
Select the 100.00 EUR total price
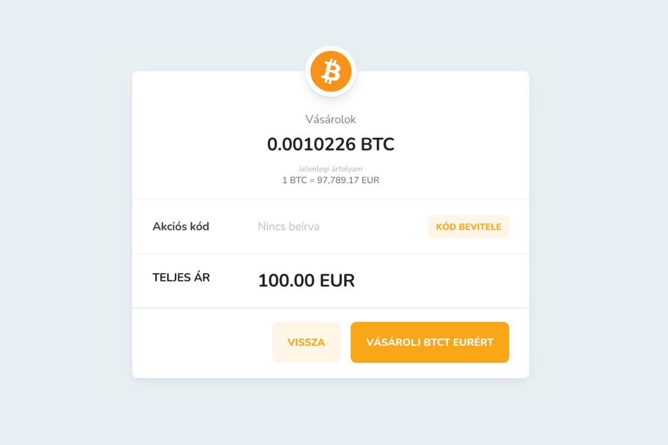[306, 280]
